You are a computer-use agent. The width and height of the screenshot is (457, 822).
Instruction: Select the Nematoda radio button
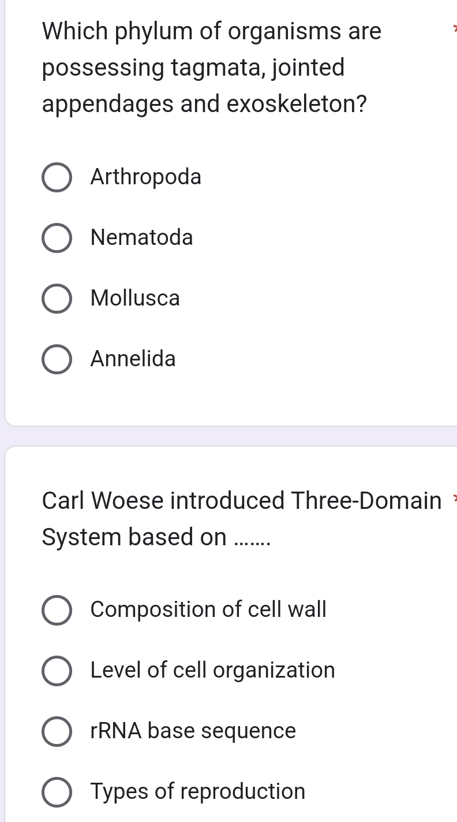tap(57, 238)
